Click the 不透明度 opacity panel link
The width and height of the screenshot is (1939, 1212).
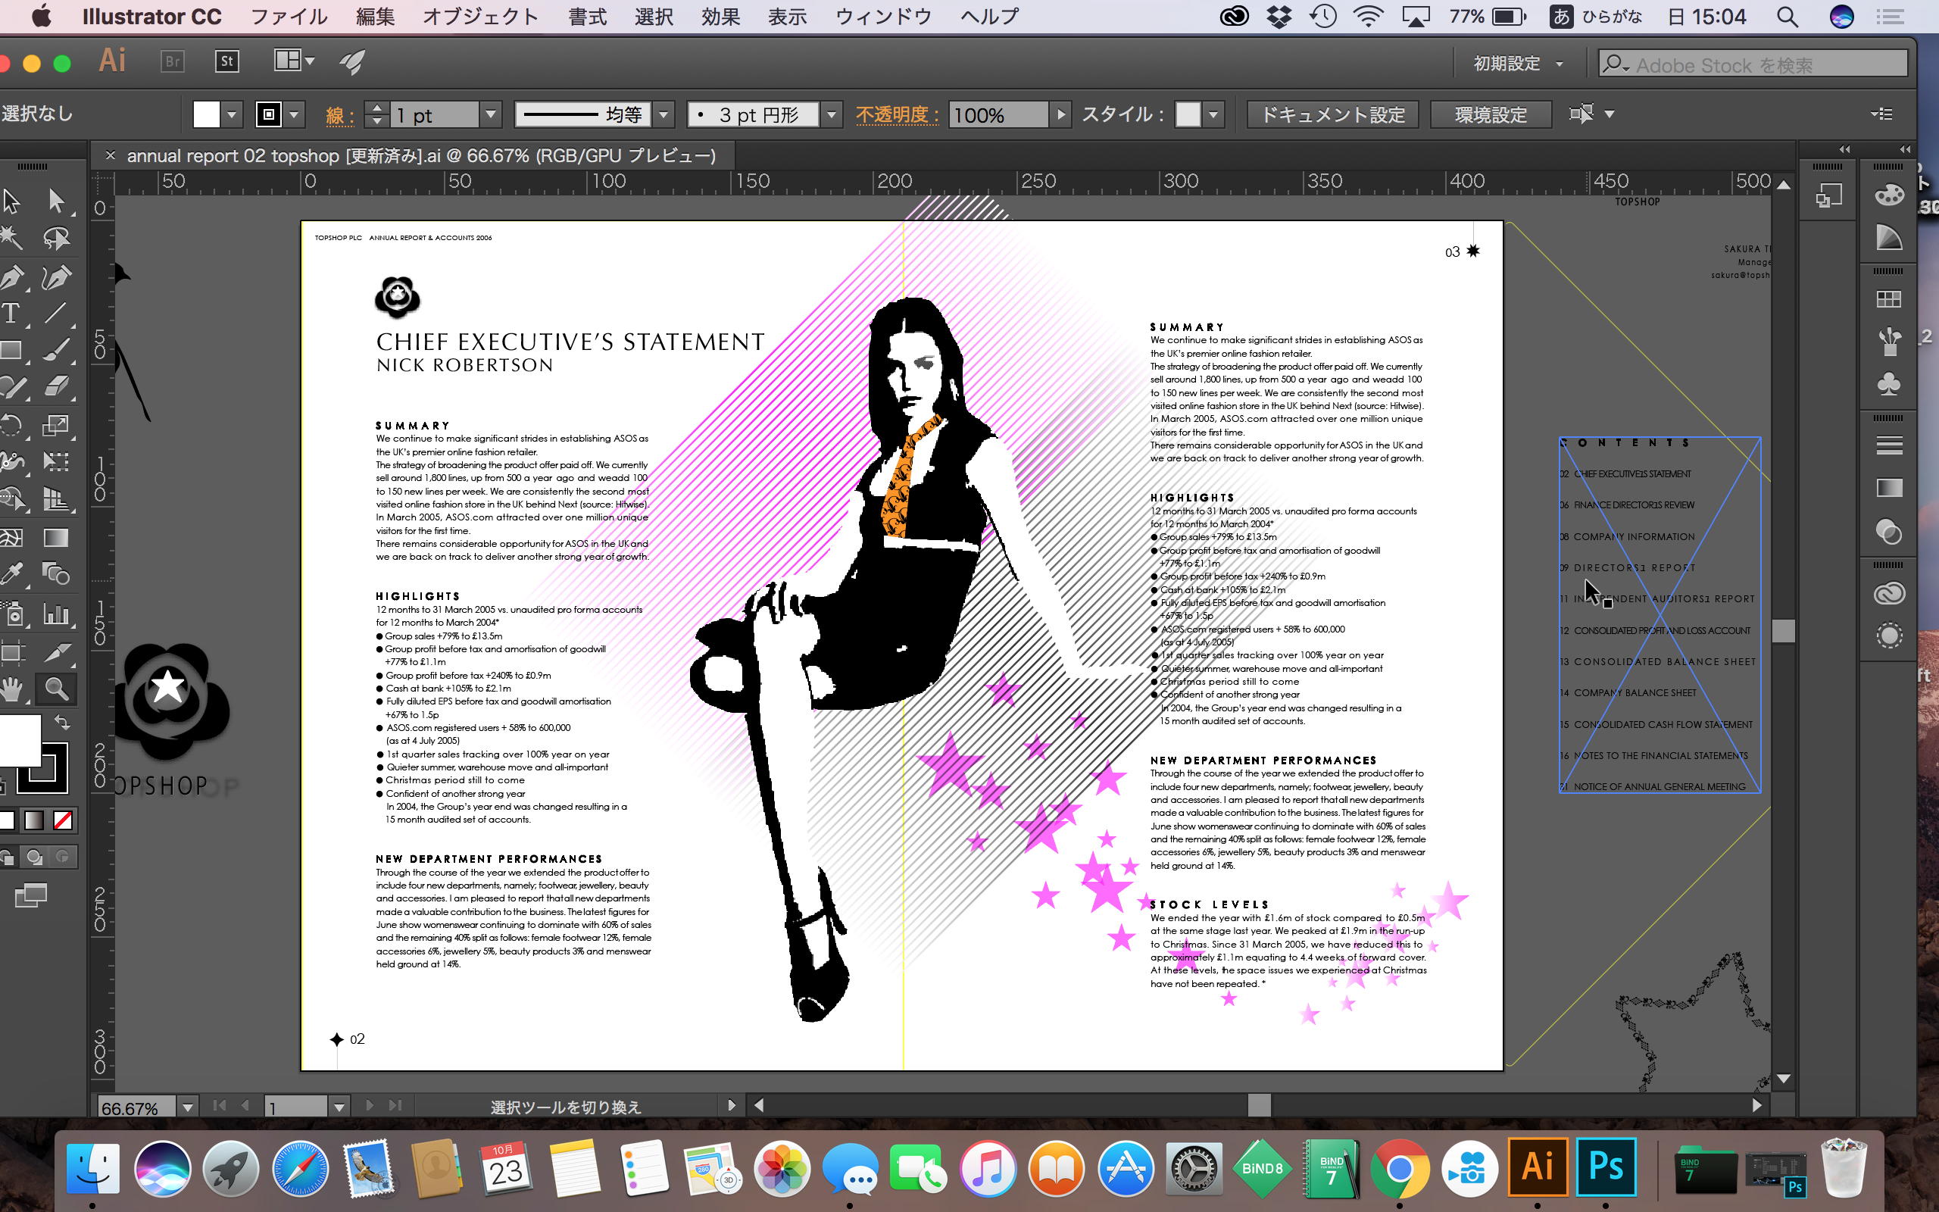[897, 114]
